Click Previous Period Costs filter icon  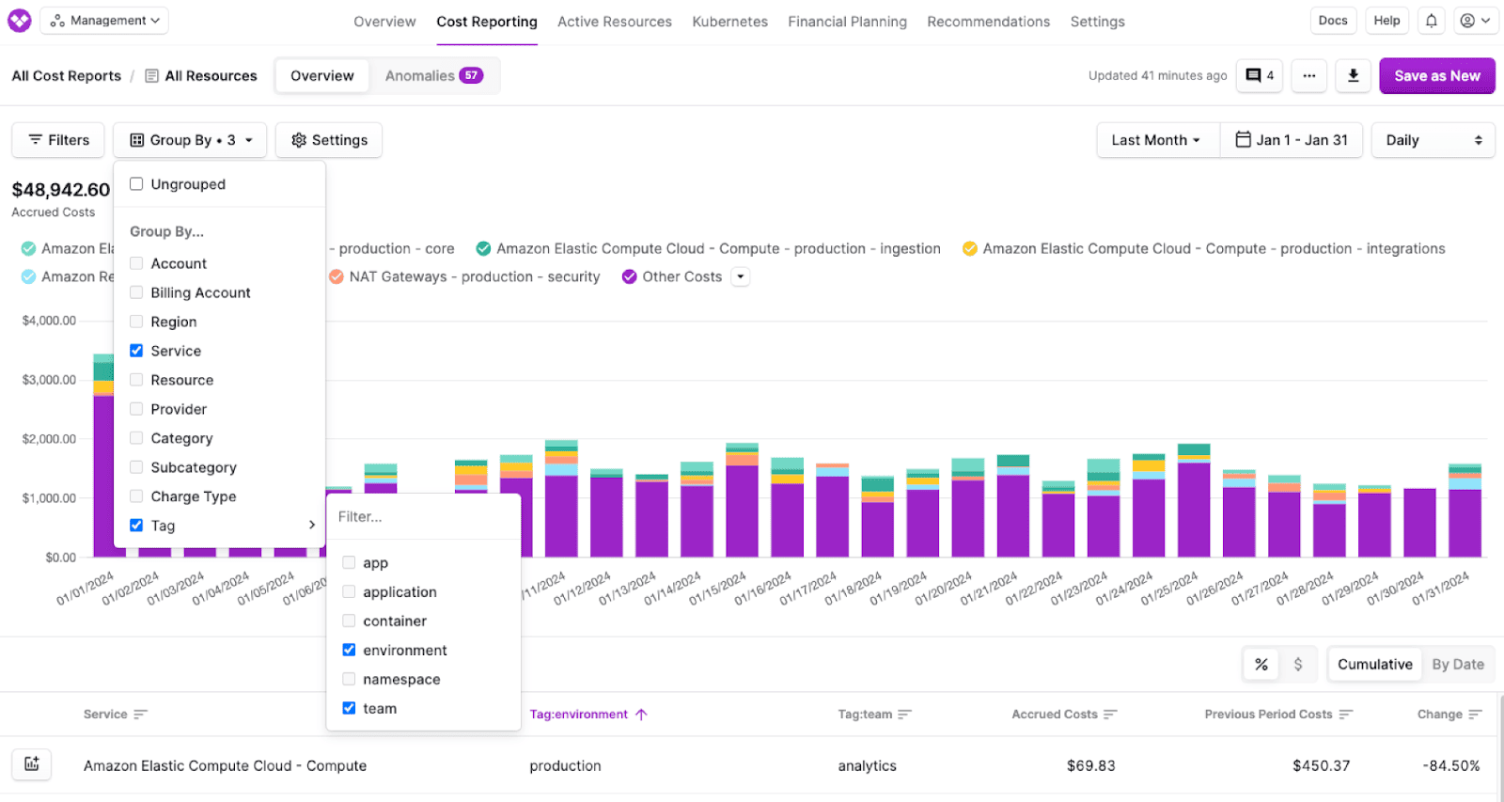click(1345, 715)
